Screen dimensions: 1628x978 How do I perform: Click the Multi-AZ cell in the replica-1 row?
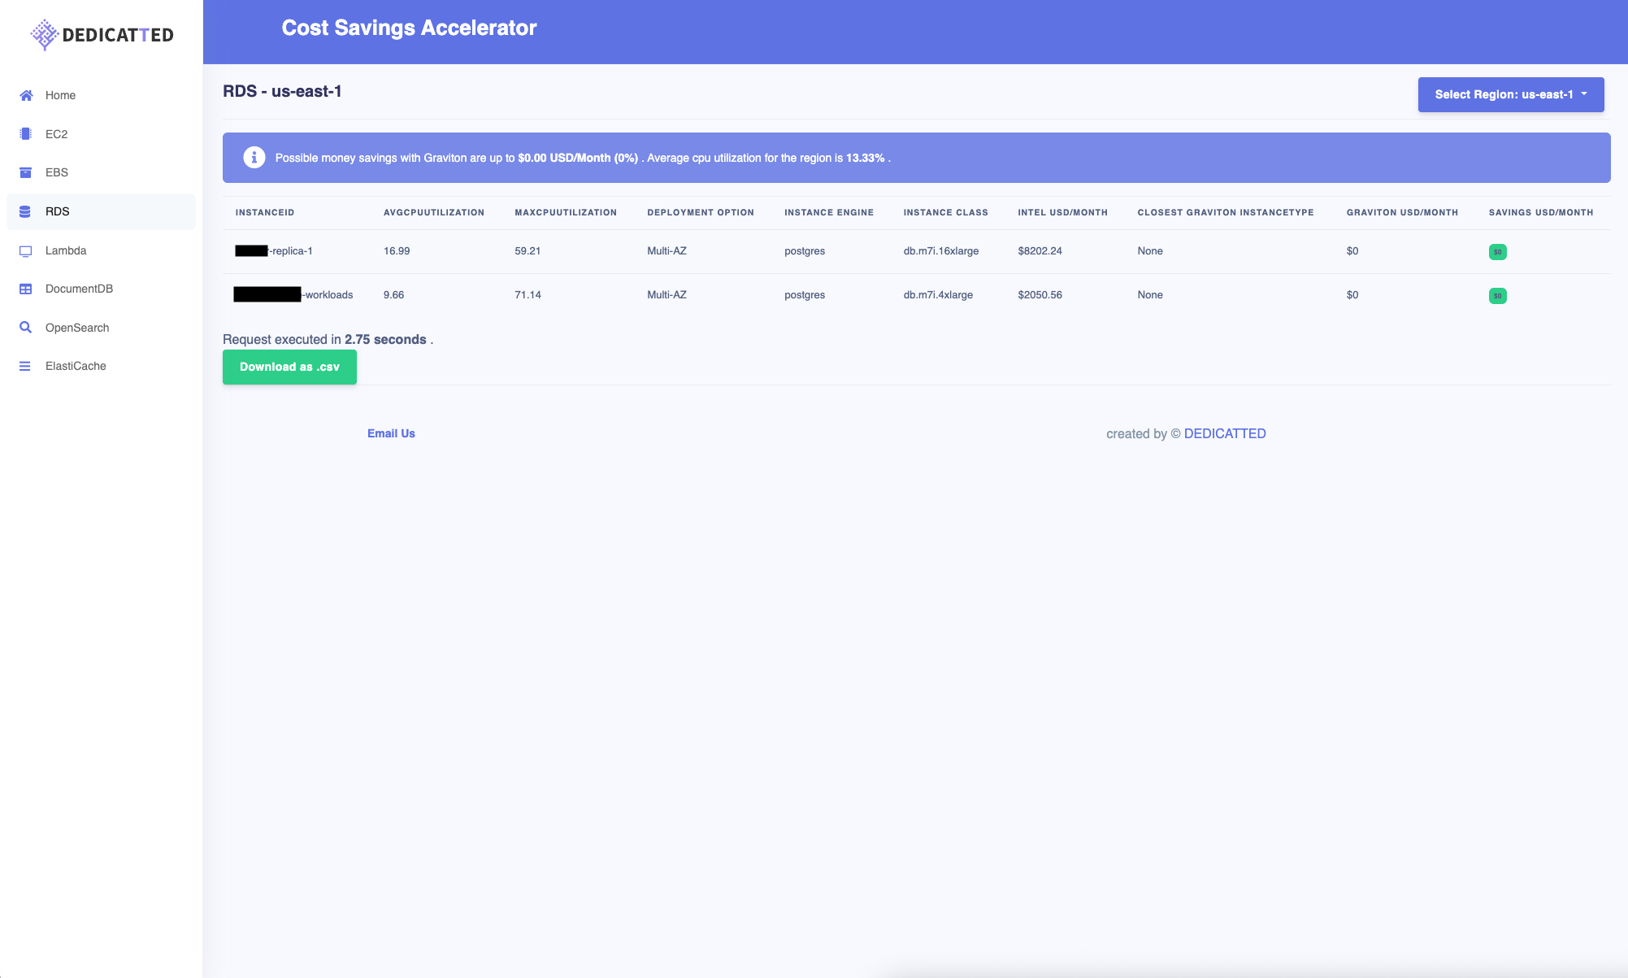pyautogui.click(x=666, y=251)
